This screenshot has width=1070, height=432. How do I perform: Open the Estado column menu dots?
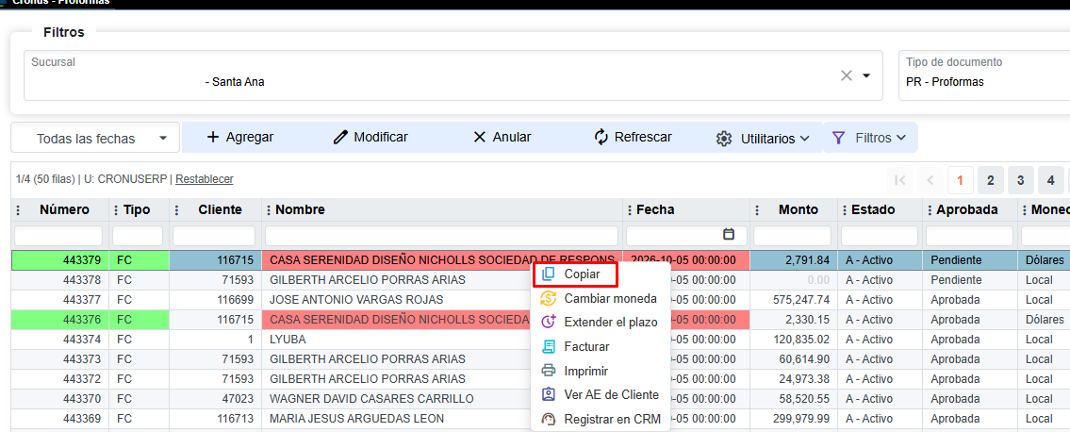pyautogui.click(x=845, y=210)
